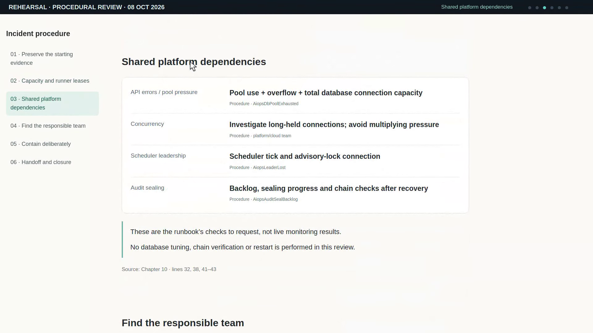Click first progress dot in top bar

coord(530,8)
